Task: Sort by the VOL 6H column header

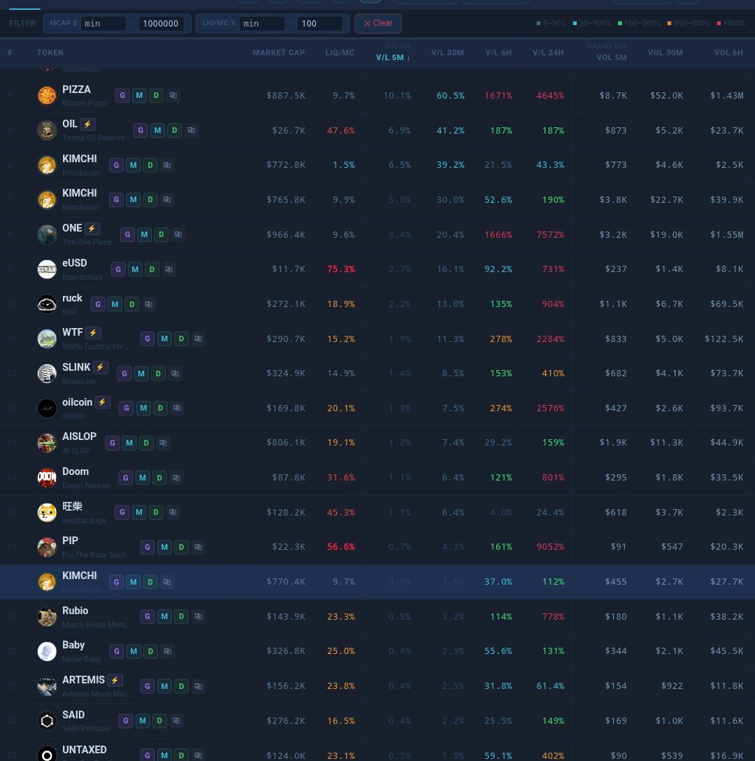Action: pyautogui.click(x=728, y=52)
